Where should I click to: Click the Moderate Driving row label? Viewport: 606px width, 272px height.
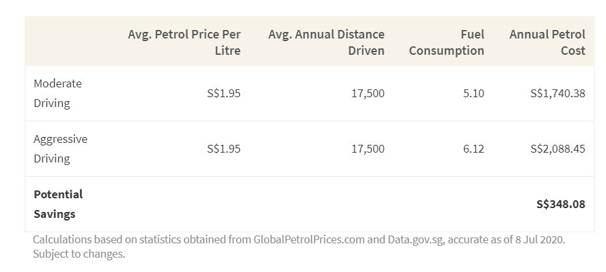57,93
